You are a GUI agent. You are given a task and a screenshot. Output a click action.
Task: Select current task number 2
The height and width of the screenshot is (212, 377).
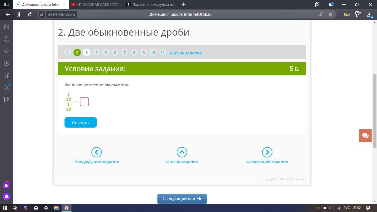pos(77,52)
